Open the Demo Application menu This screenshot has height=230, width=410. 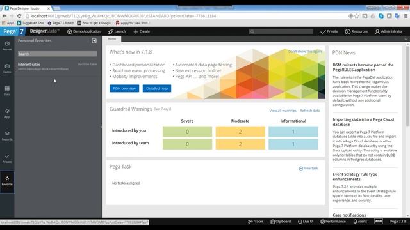click(84, 31)
